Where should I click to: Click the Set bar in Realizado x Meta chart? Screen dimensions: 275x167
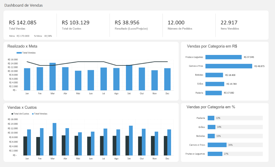pyautogui.click(x=129, y=78)
